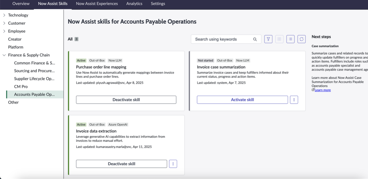Switch to card grid view icon

(x=279, y=39)
